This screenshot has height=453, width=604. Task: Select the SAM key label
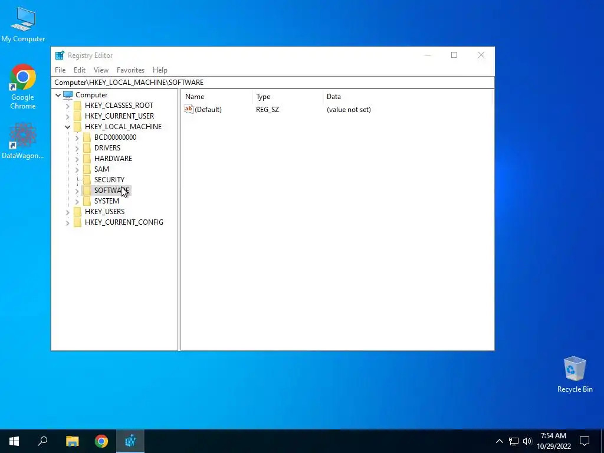(101, 169)
